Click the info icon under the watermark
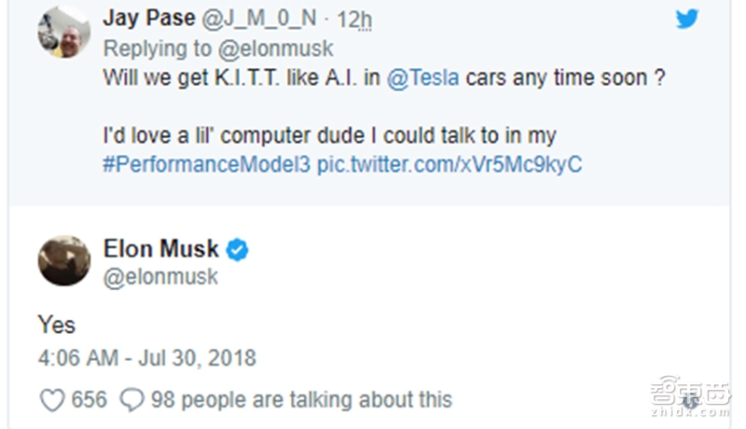 point(688,402)
